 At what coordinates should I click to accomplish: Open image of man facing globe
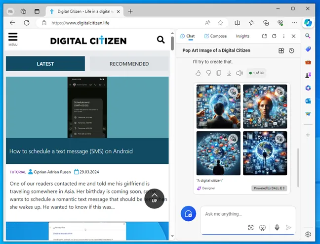218,106
